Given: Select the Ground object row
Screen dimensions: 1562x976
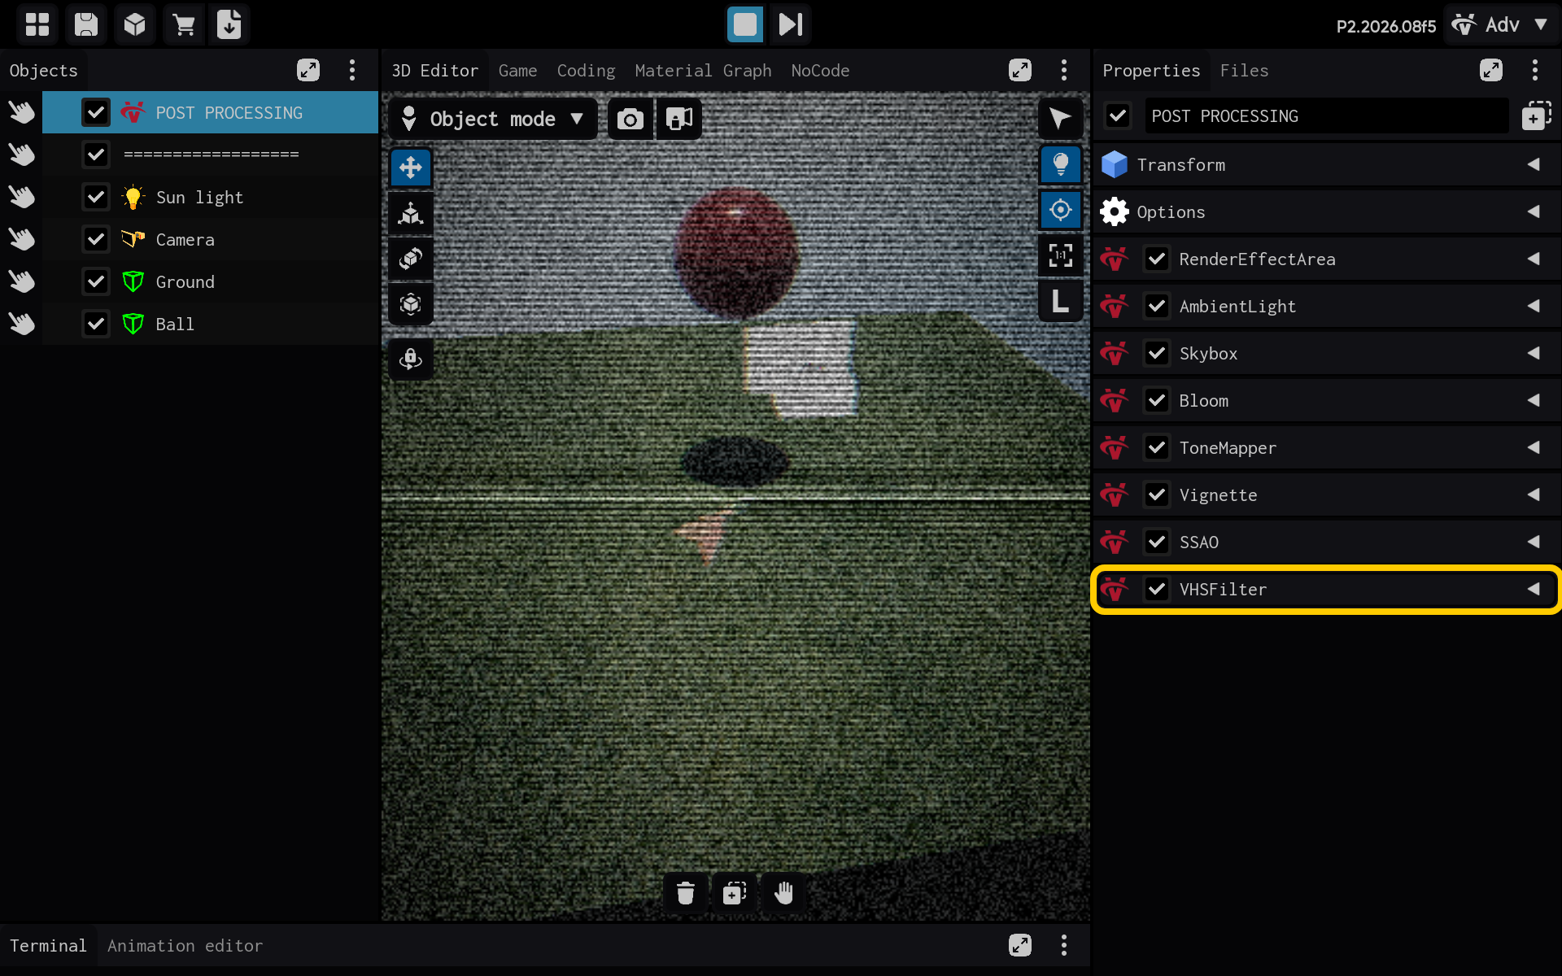Looking at the screenshot, I should point(210,281).
